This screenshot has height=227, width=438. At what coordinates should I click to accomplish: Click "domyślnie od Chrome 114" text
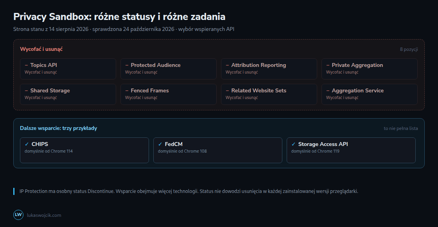(48, 151)
